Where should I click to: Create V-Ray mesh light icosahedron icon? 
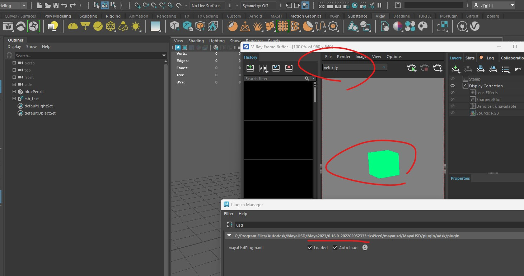coord(111,26)
